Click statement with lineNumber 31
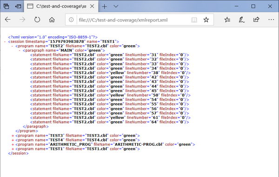 coord(109,55)
